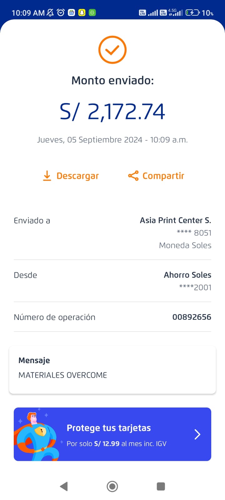225x500 pixels.
Task: Tap the Descargar text link
Action: [77, 176]
